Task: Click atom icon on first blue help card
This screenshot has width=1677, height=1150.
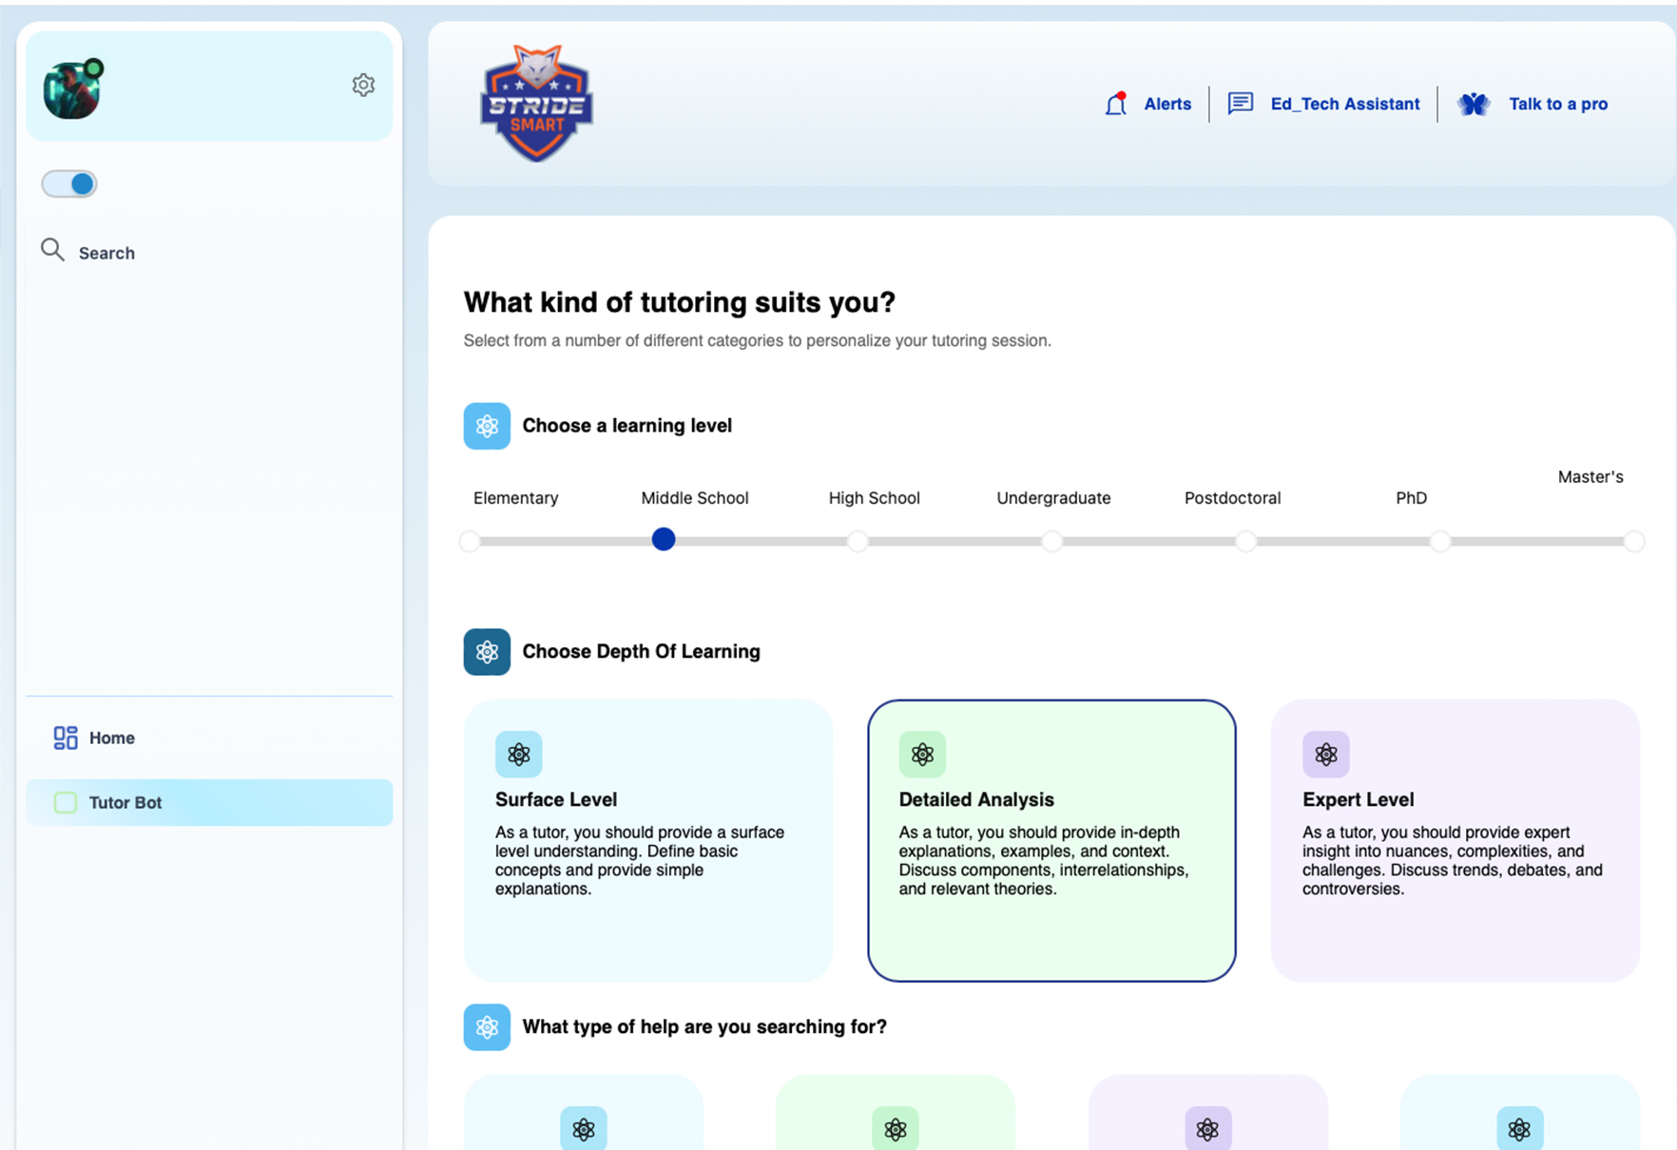Action: (x=584, y=1129)
